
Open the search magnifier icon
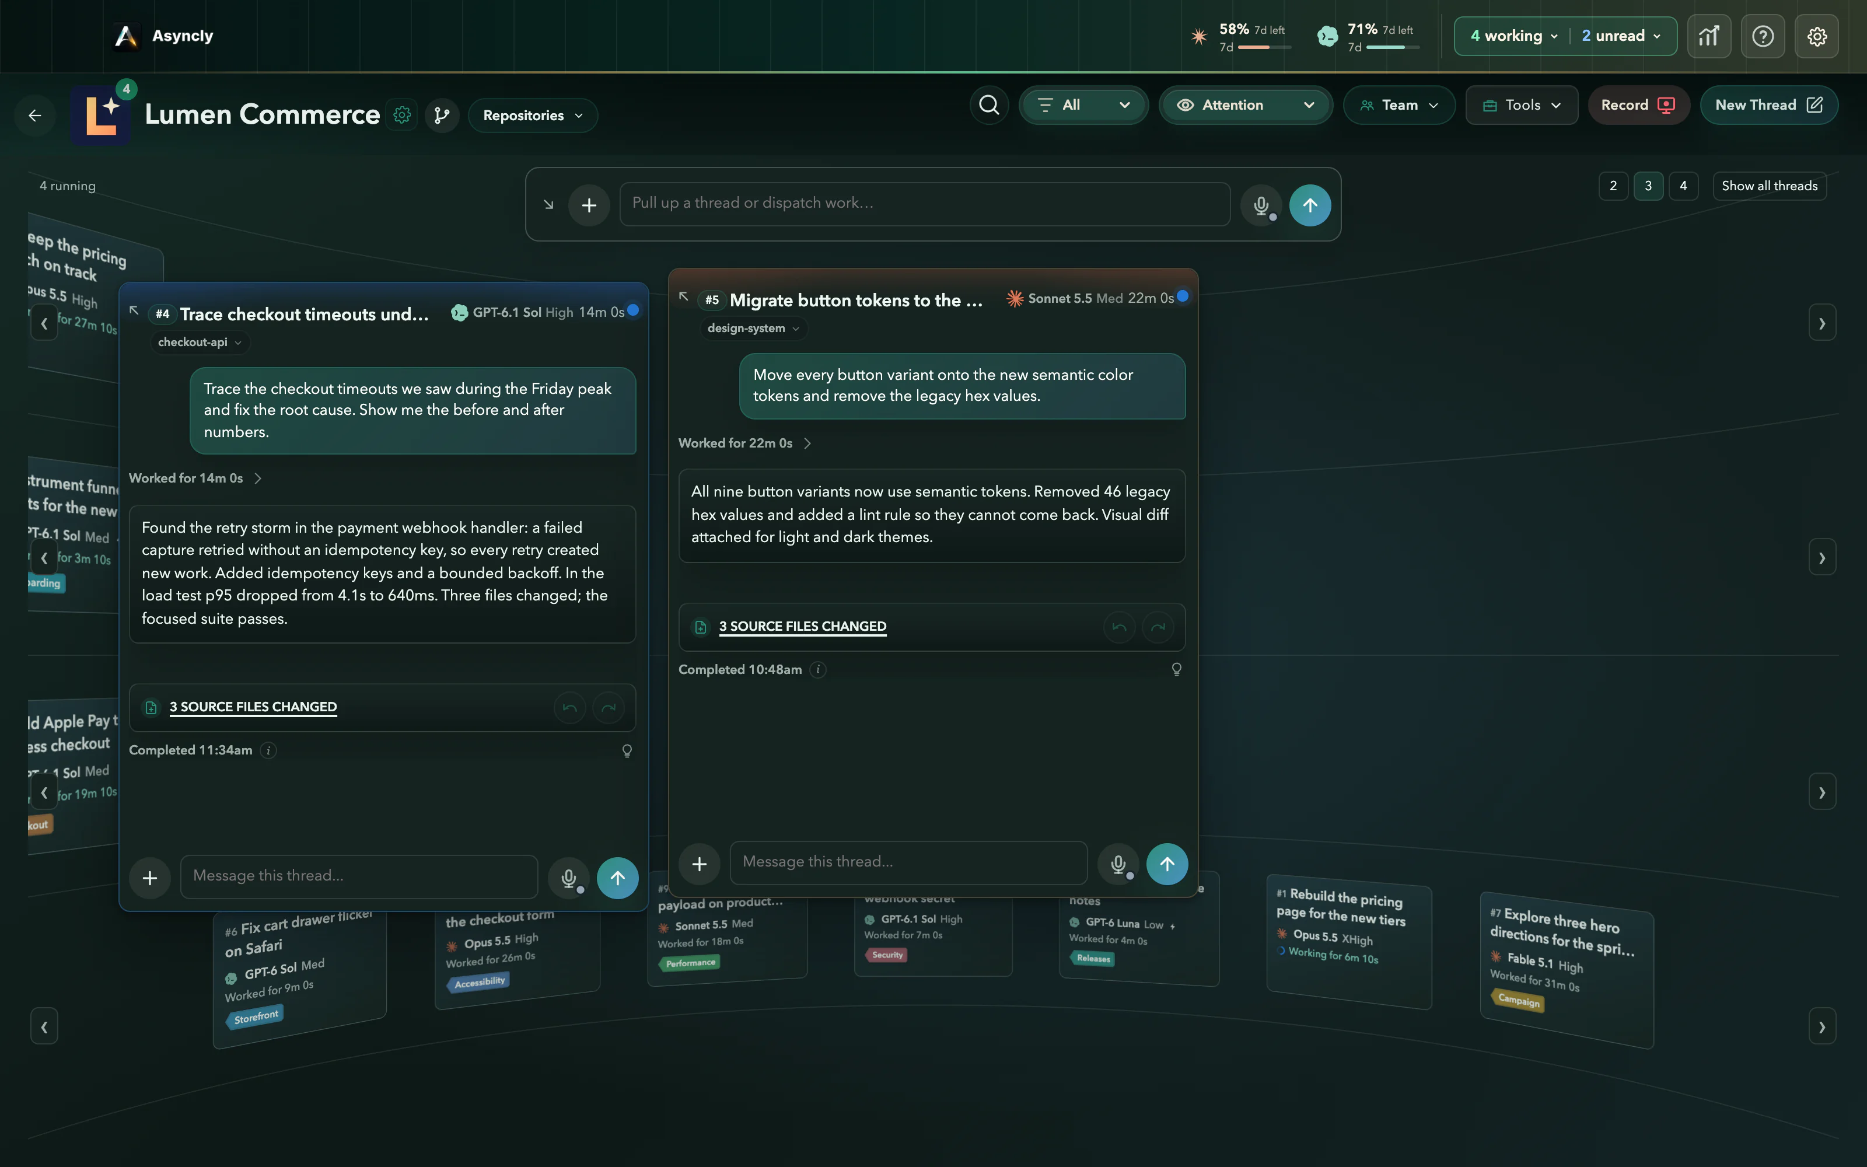coord(989,105)
